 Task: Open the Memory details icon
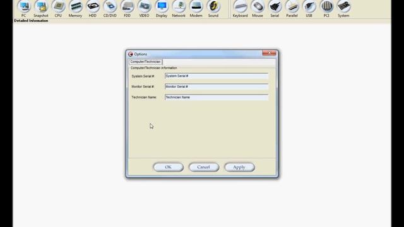pos(76,7)
